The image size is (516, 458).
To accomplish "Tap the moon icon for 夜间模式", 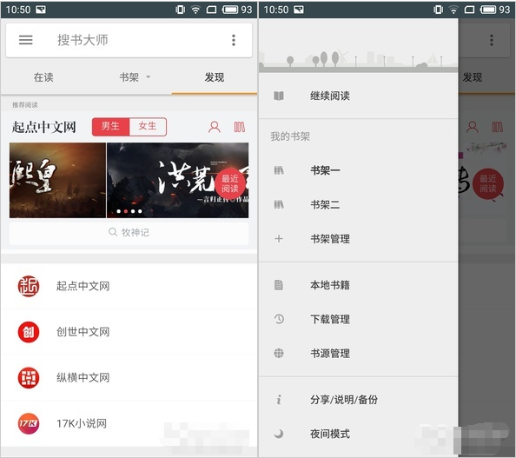I will coord(279,434).
